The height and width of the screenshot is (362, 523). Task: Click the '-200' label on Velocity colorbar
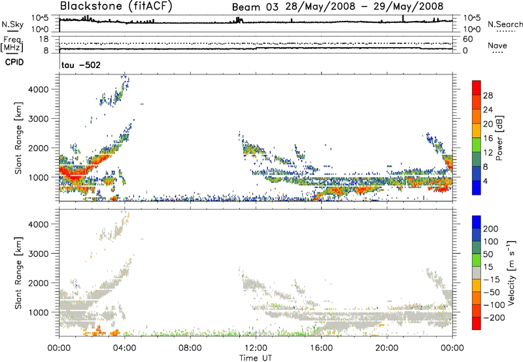[x=494, y=318]
